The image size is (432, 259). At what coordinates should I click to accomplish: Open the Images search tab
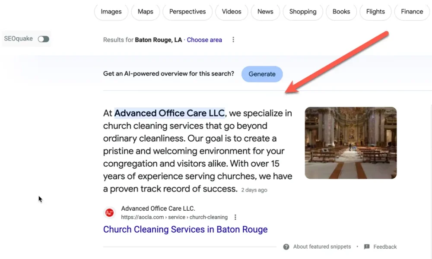(111, 12)
